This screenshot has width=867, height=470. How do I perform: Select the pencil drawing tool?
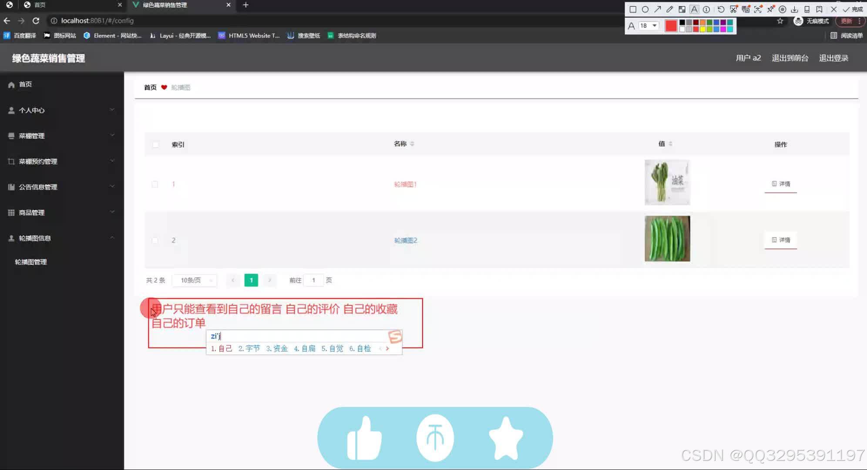click(669, 9)
